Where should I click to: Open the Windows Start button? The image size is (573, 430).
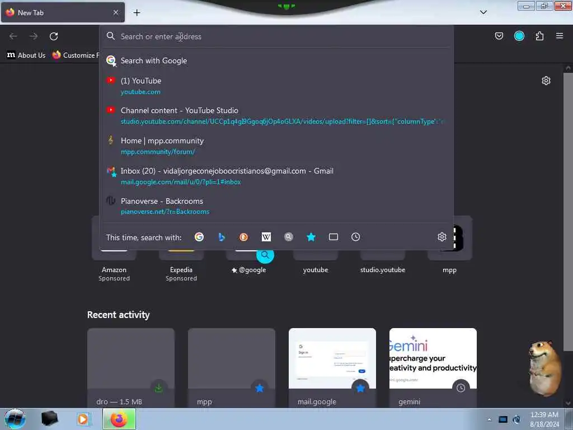point(15,419)
